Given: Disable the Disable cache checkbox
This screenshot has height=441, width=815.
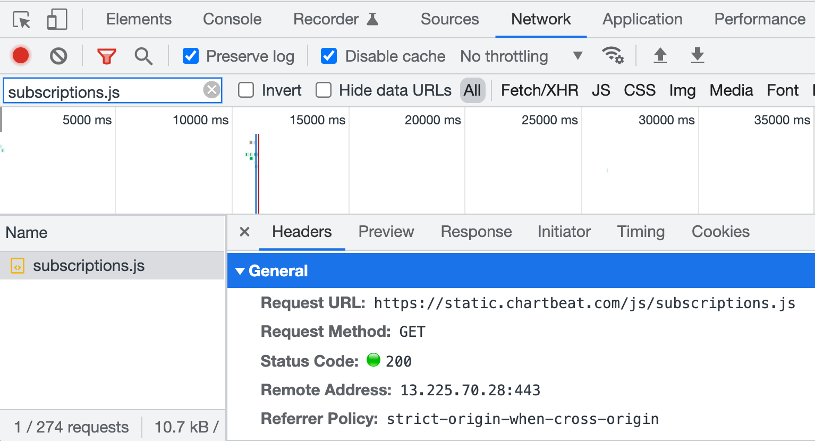Looking at the screenshot, I should coord(329,56).
